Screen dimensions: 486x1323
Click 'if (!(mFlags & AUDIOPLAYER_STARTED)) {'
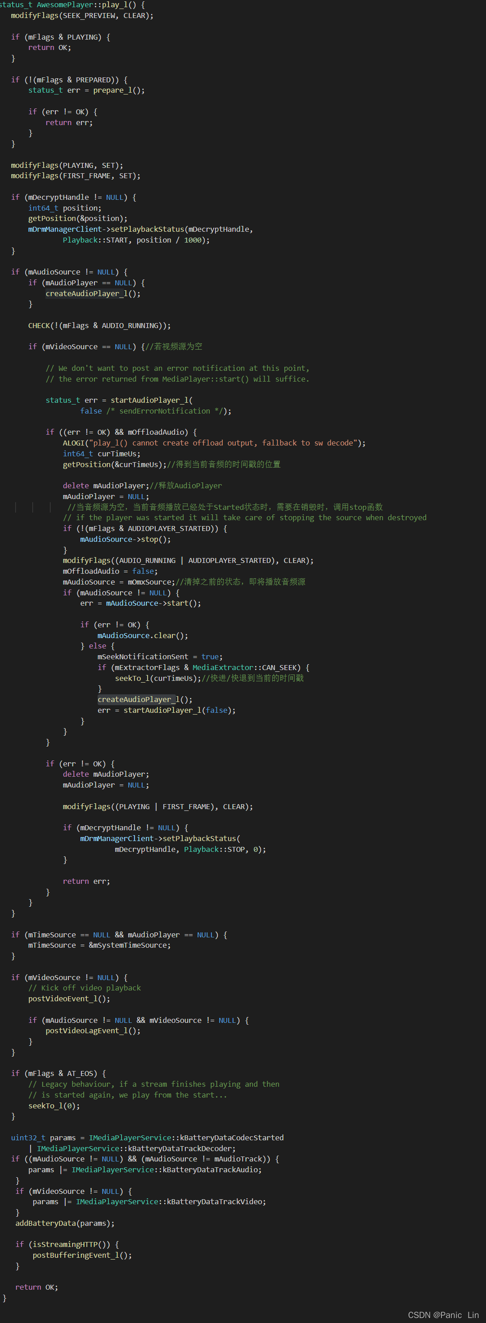point(145,528)
